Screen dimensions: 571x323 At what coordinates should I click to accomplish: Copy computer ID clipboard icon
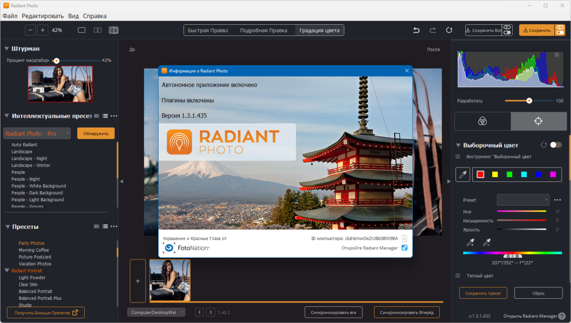tap(404, 238)
